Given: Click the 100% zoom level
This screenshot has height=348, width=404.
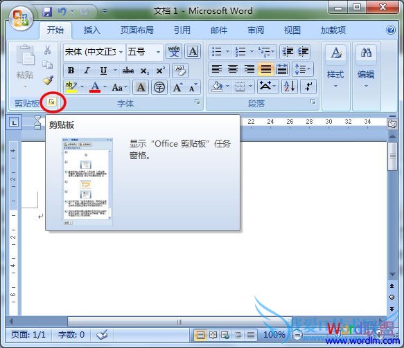Looking at the screenshot, I should pyautogui.click(x=274, y=335).
